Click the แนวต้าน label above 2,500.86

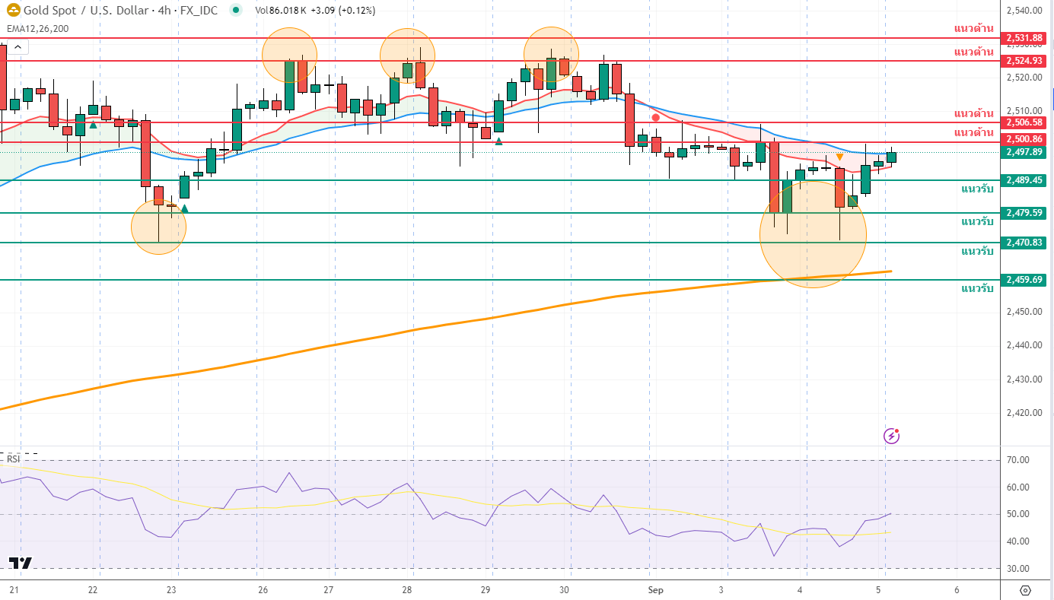(x=974, y=133)
